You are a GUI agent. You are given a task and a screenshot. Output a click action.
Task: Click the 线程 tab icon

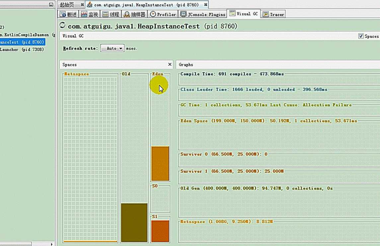[x=106, y=14]
